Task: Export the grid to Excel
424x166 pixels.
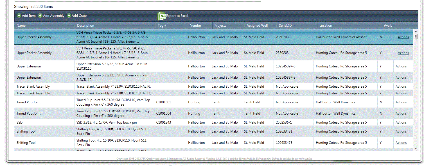Action: point(173,16)
